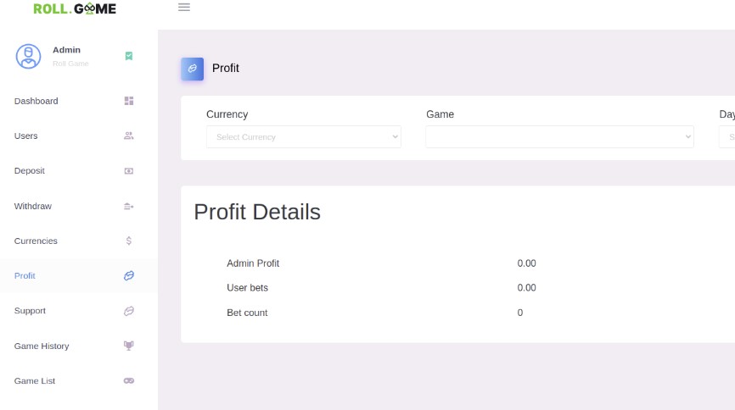Click the blue Profit header icon
Viewport: 735px width, 410px height.
click(192, 69)
